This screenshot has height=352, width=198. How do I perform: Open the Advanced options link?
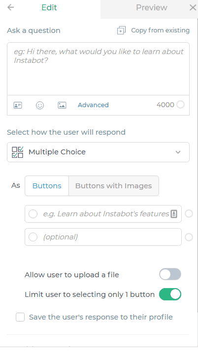coord(93,105)
